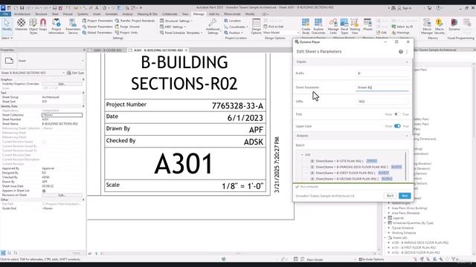Switch to Collaborate ribbon tab
The image size is (476, 267).
tap(170, 14)
